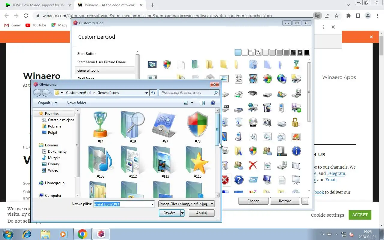Open the Cookie settings link
The width and height of the screenshot is (384, 240).
click(x=327, y=215)
